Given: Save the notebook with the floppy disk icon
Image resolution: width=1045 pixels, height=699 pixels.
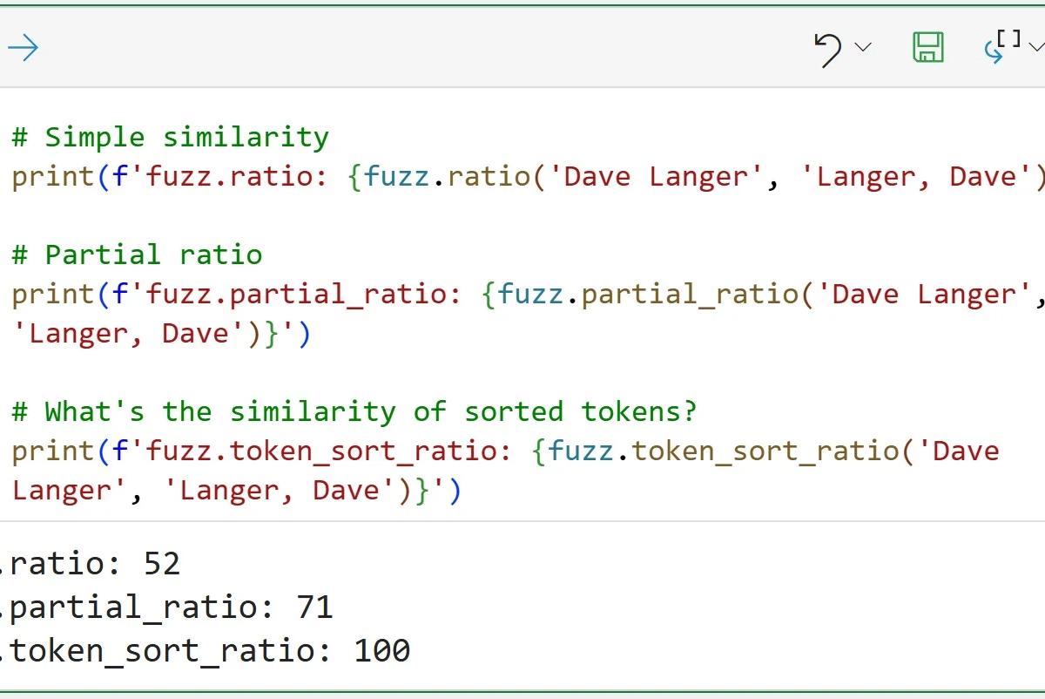Looking at the screenshot, I should (930, 48).
